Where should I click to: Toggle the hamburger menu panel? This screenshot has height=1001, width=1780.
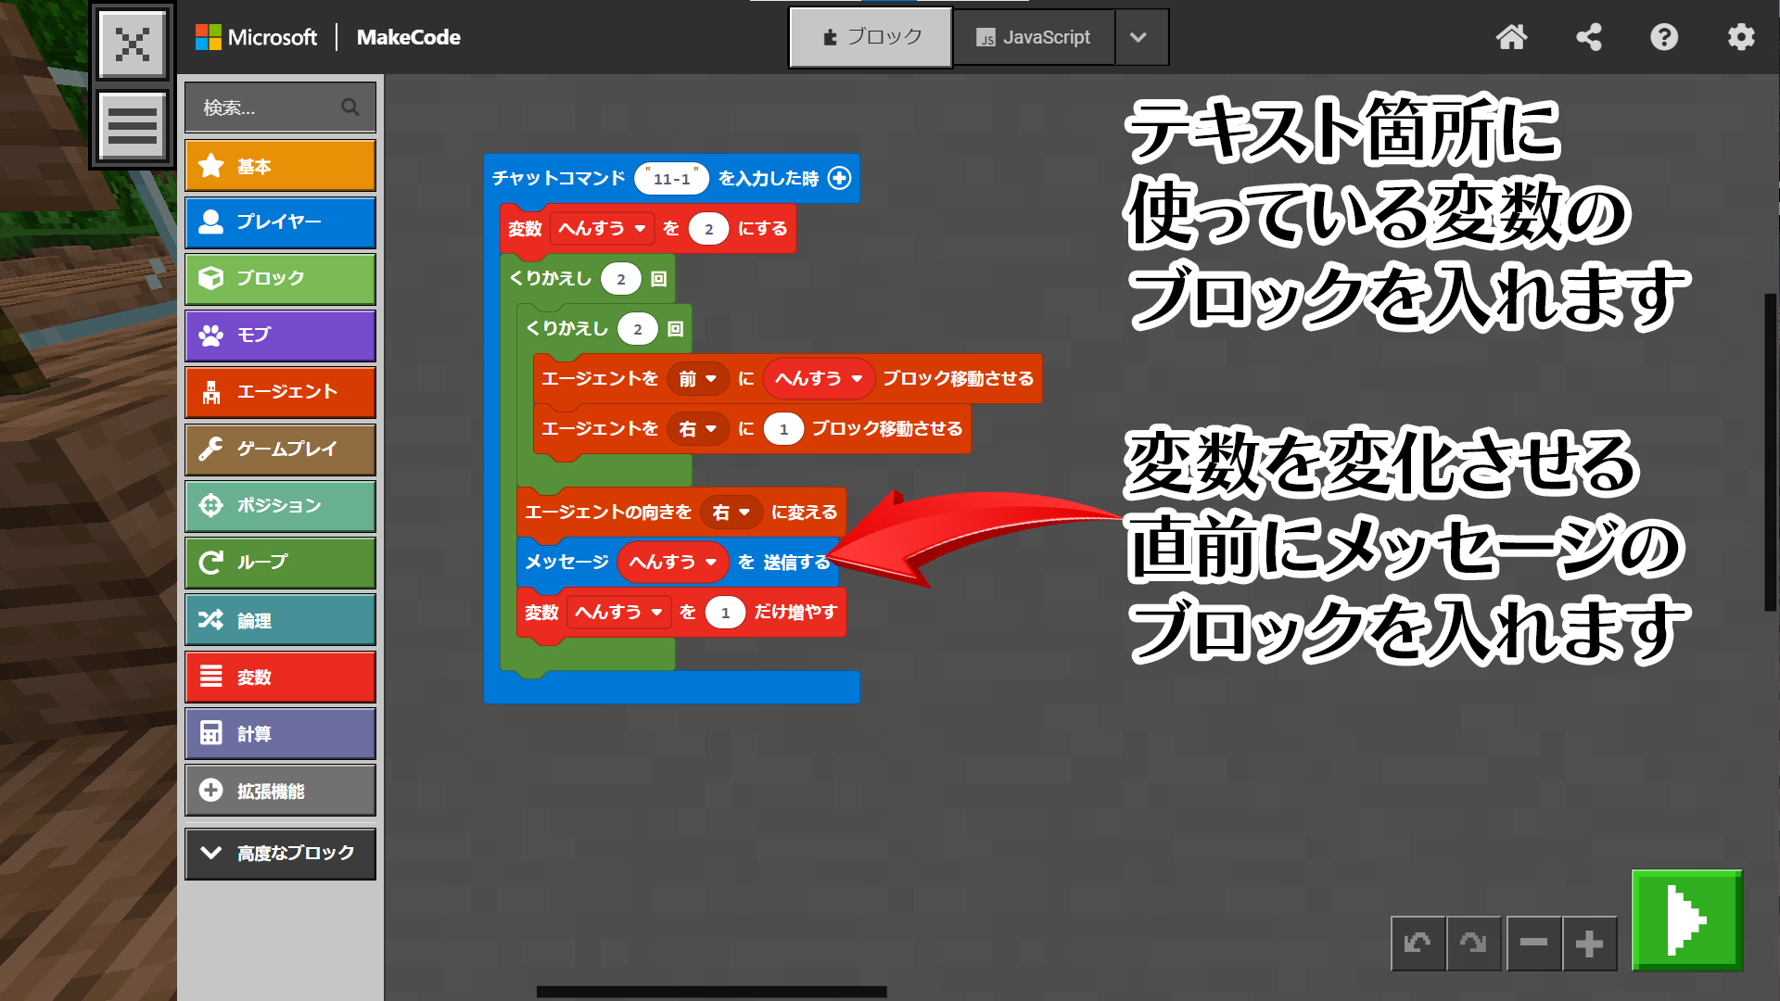pyautogui.click(x=133, y=126)
